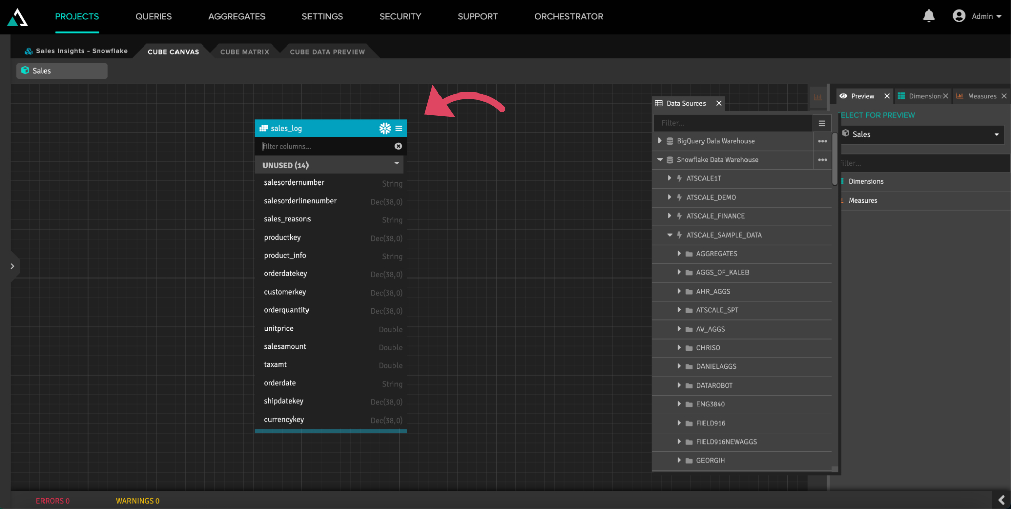Switch to Cube Data Preview tab
The height and width of the screenshot is (510, 1011).
point(327,52)
